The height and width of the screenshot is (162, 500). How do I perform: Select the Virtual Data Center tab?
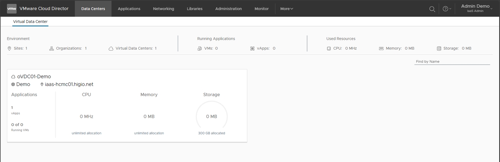(x=30, y=21)
